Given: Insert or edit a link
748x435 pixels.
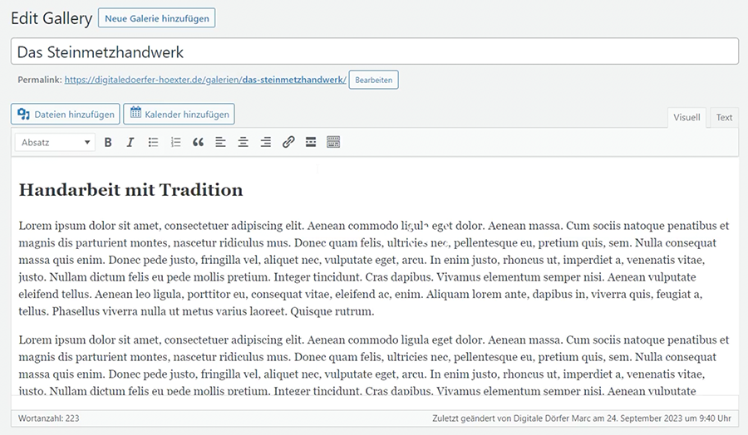Looking at the screenshot, I should click(x=288, y=143).
